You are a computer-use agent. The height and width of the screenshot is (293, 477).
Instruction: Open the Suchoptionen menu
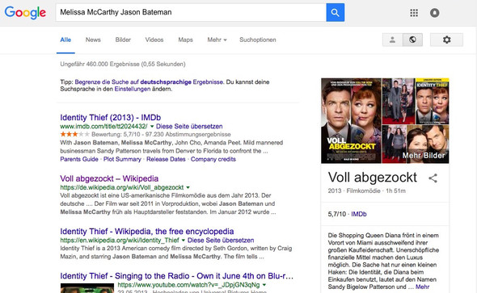258,40
